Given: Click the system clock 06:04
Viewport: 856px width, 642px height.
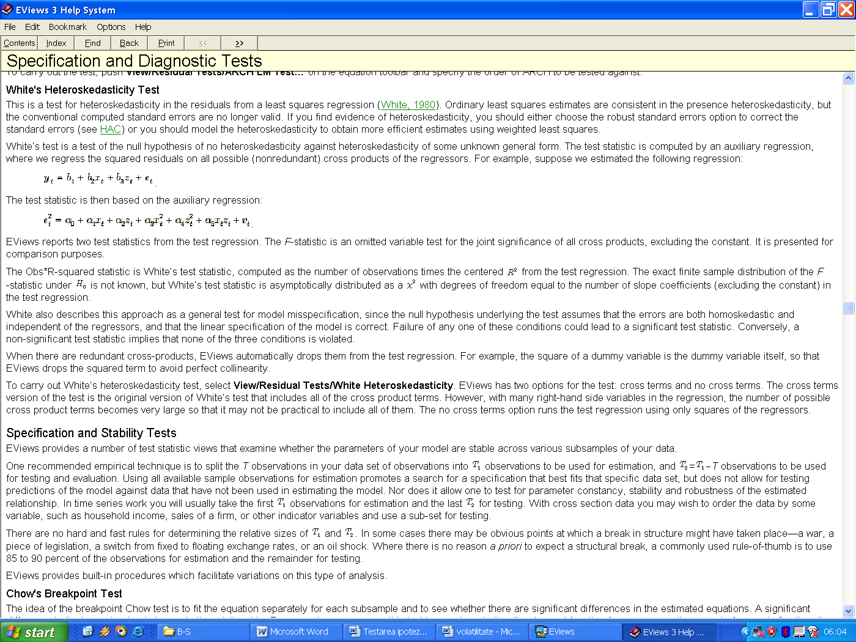Looking at the screenshot, I should tap(835, 632).
